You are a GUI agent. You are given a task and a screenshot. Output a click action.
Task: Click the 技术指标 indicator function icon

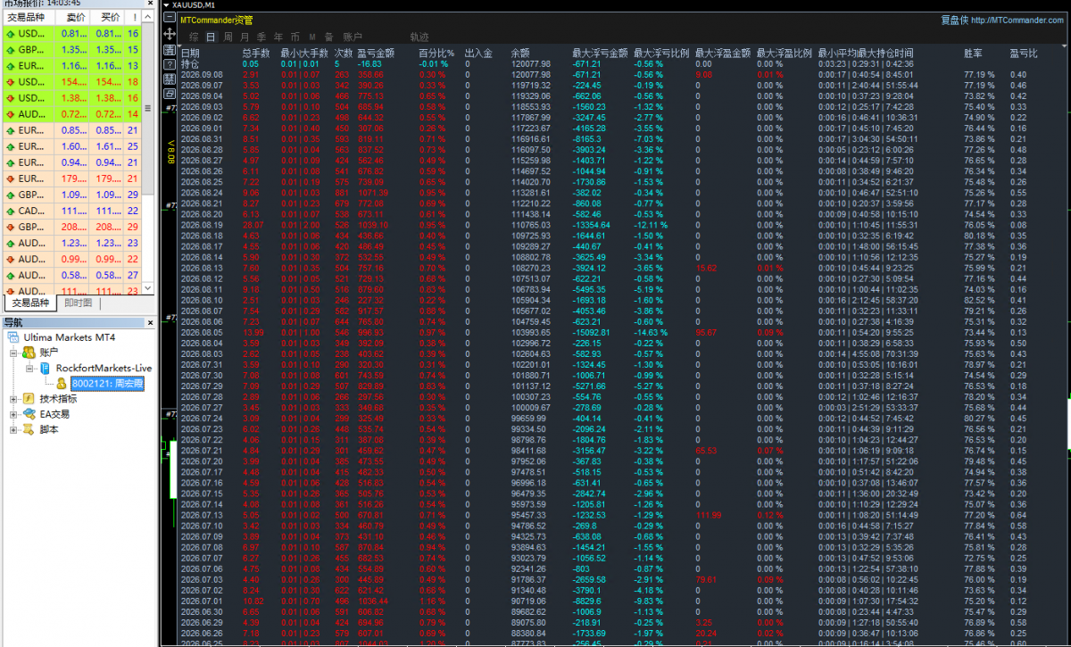29,399
